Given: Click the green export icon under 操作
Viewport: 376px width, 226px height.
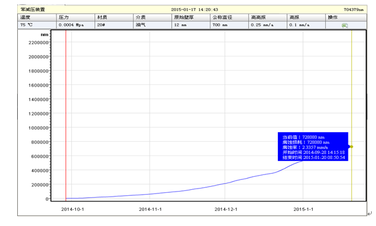Looking at the screenshot, I should pos(345,25).
